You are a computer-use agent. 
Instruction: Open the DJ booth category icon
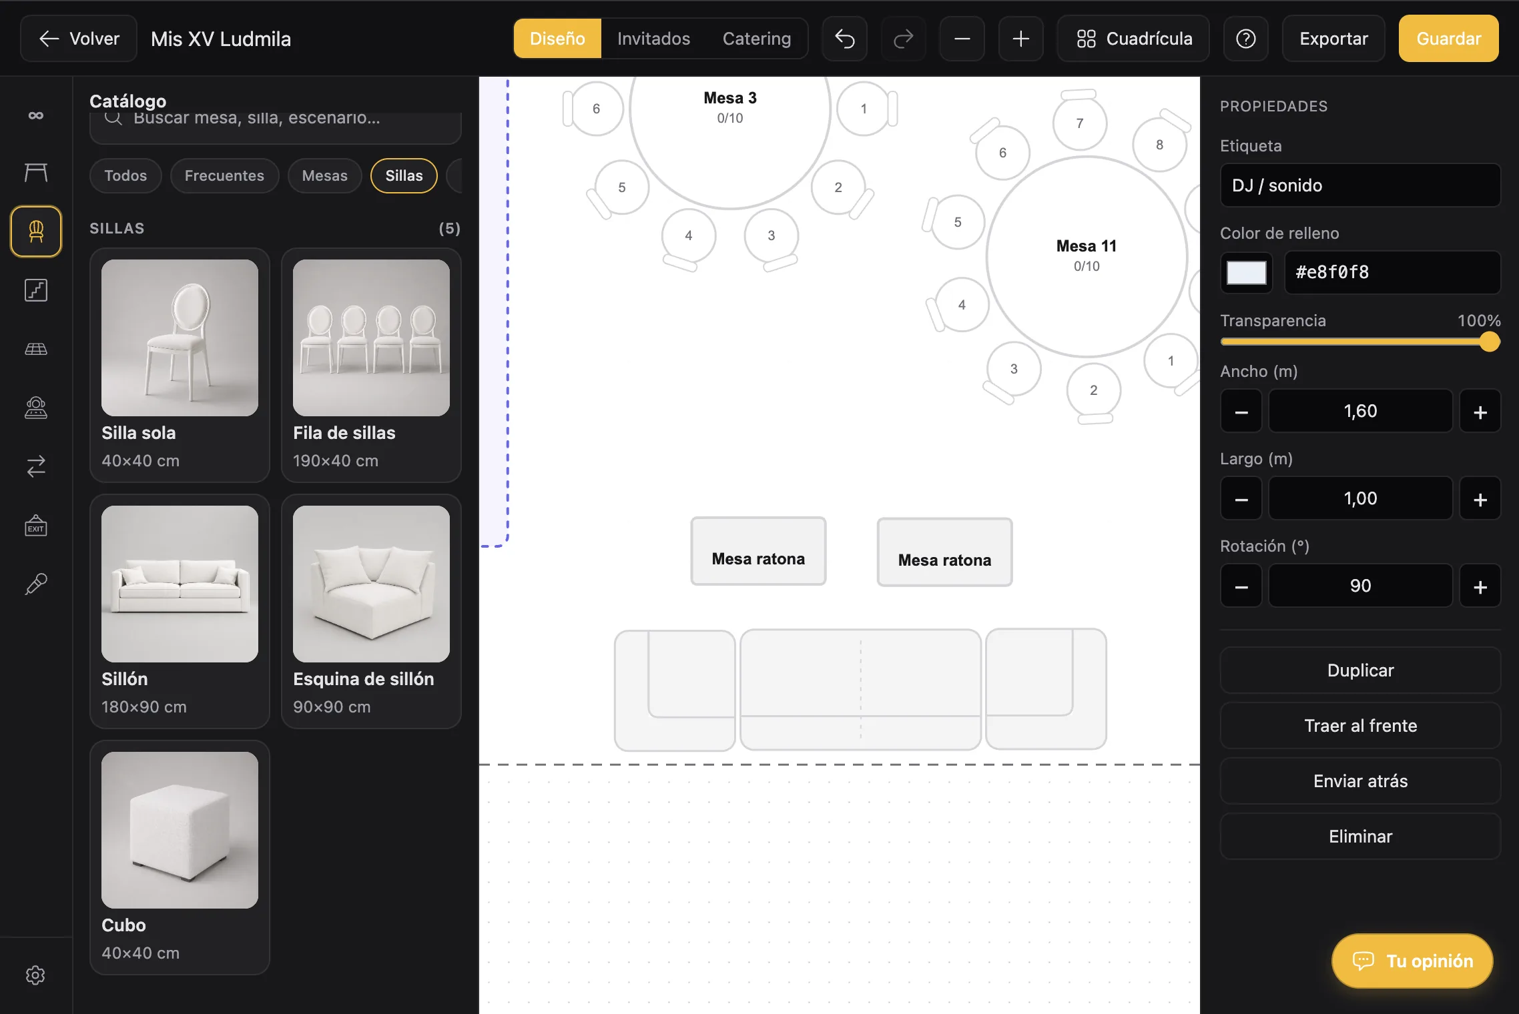tap(36, 408)
